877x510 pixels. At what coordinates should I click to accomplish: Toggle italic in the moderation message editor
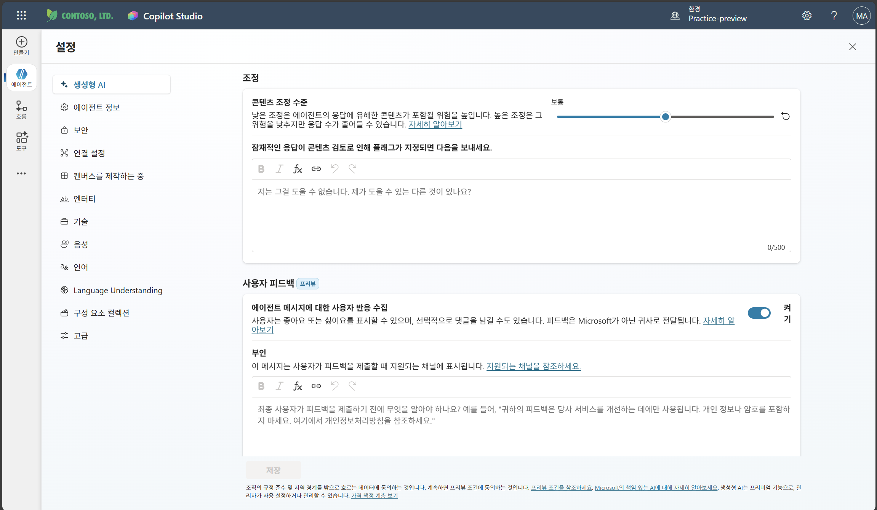pyautogui.click(x=279, y=169)
